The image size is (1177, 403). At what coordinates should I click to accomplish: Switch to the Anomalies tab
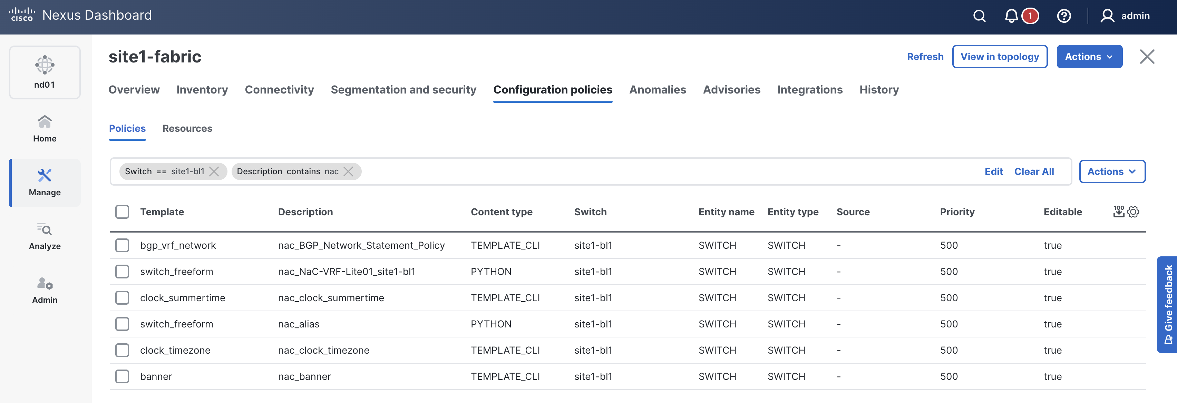[657, 90]
